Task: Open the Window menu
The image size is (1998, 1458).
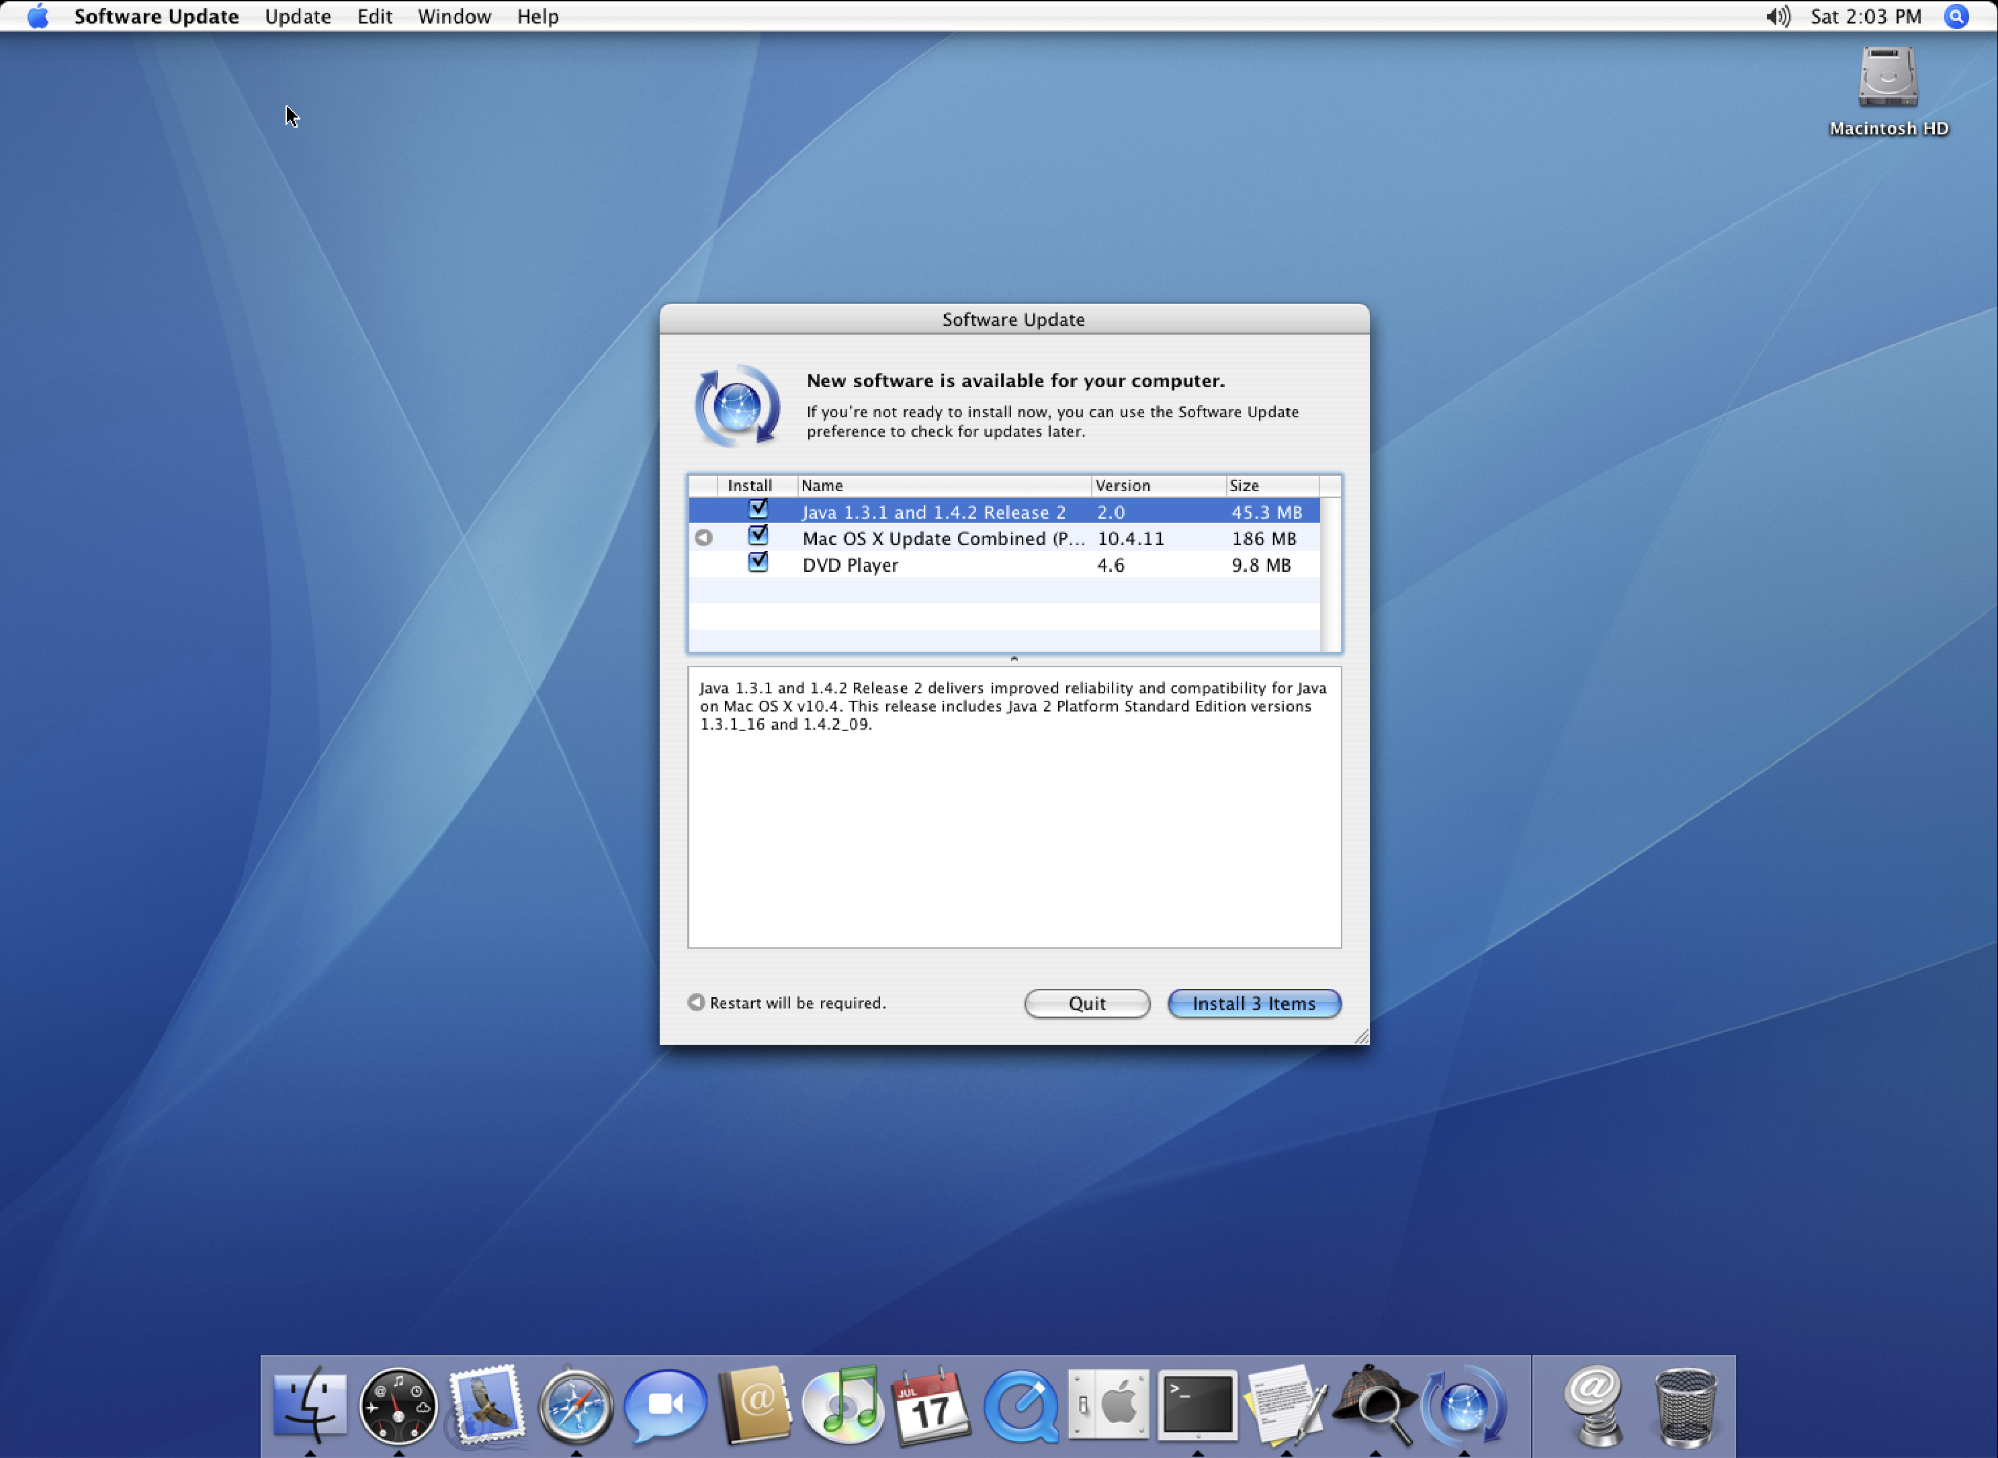Action: coord(453,17)
